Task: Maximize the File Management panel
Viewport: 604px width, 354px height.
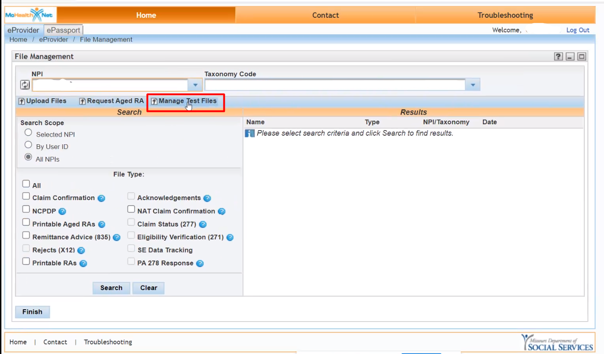Action: point(582,57)
